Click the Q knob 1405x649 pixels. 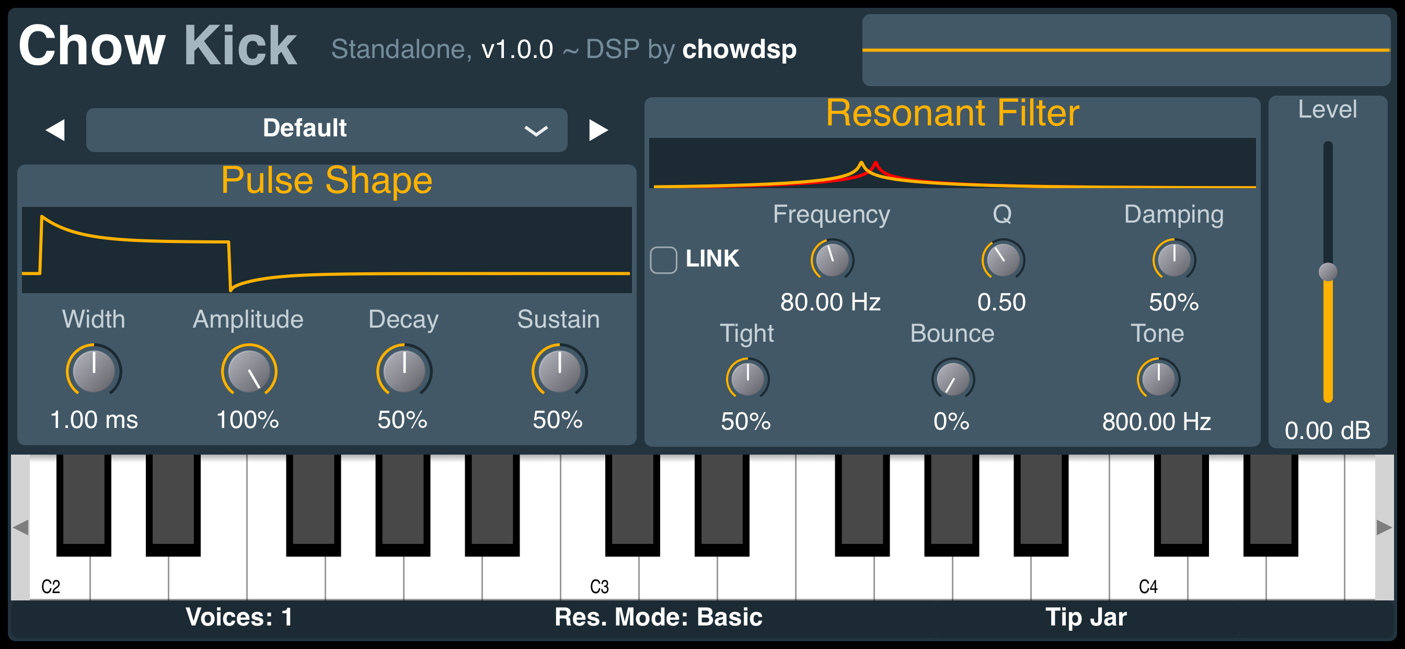tap(1003, 260)
